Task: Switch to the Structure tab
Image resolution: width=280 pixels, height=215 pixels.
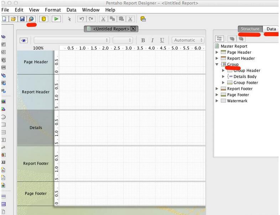Action: pos(250,29)
